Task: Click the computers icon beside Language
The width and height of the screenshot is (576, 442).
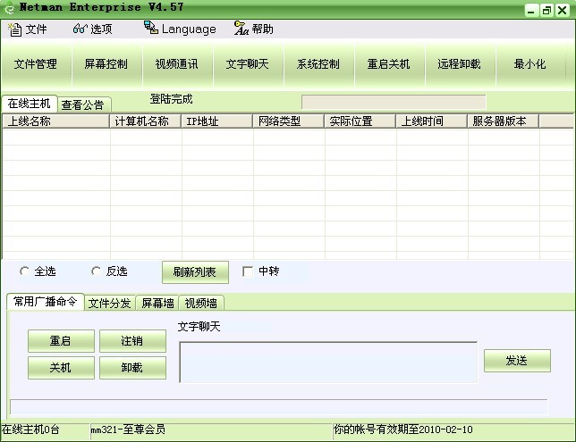Action: tap(151, 28)
